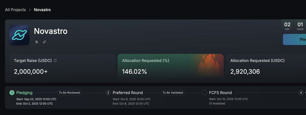Go back to All Projects breadcrumb

pos(15,10)
